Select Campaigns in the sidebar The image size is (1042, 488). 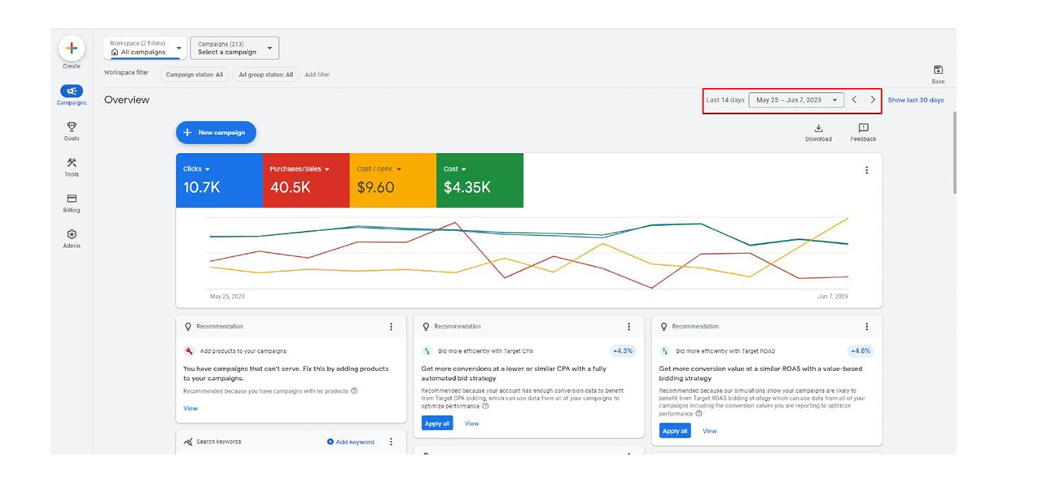[x=72, y=92]
